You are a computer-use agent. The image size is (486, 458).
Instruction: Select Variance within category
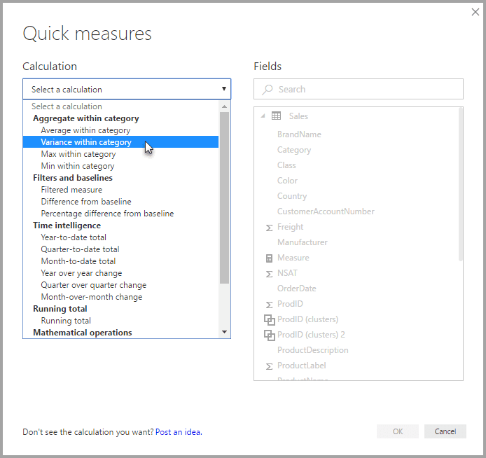(120, 142)
